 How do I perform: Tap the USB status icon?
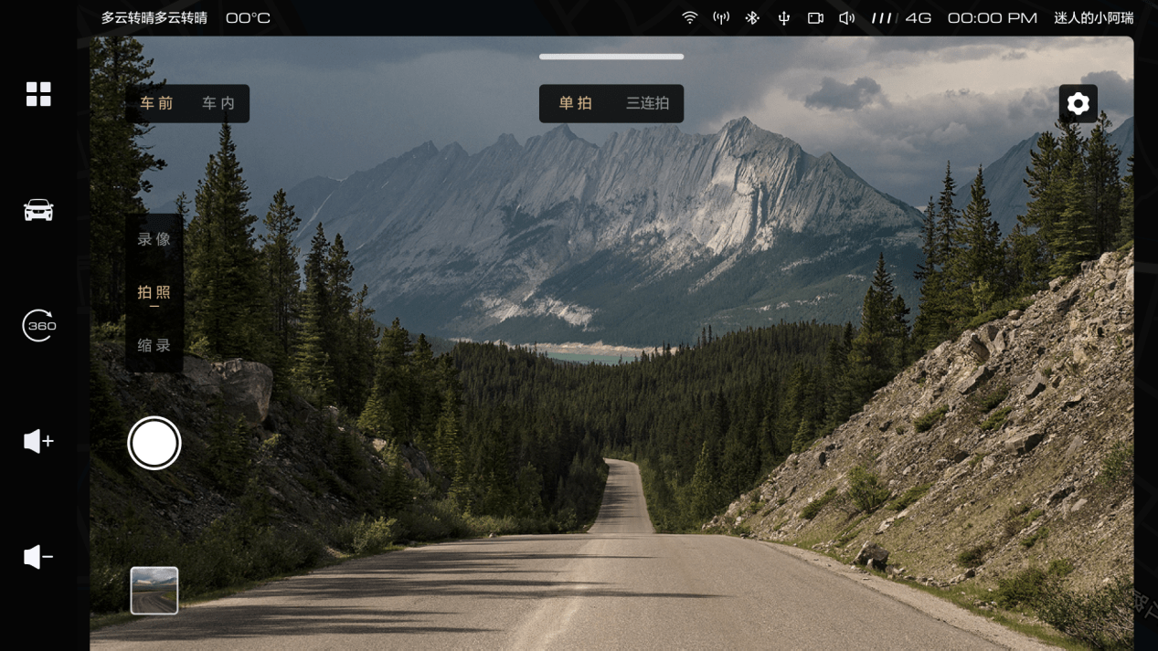(x=784, y=17)
